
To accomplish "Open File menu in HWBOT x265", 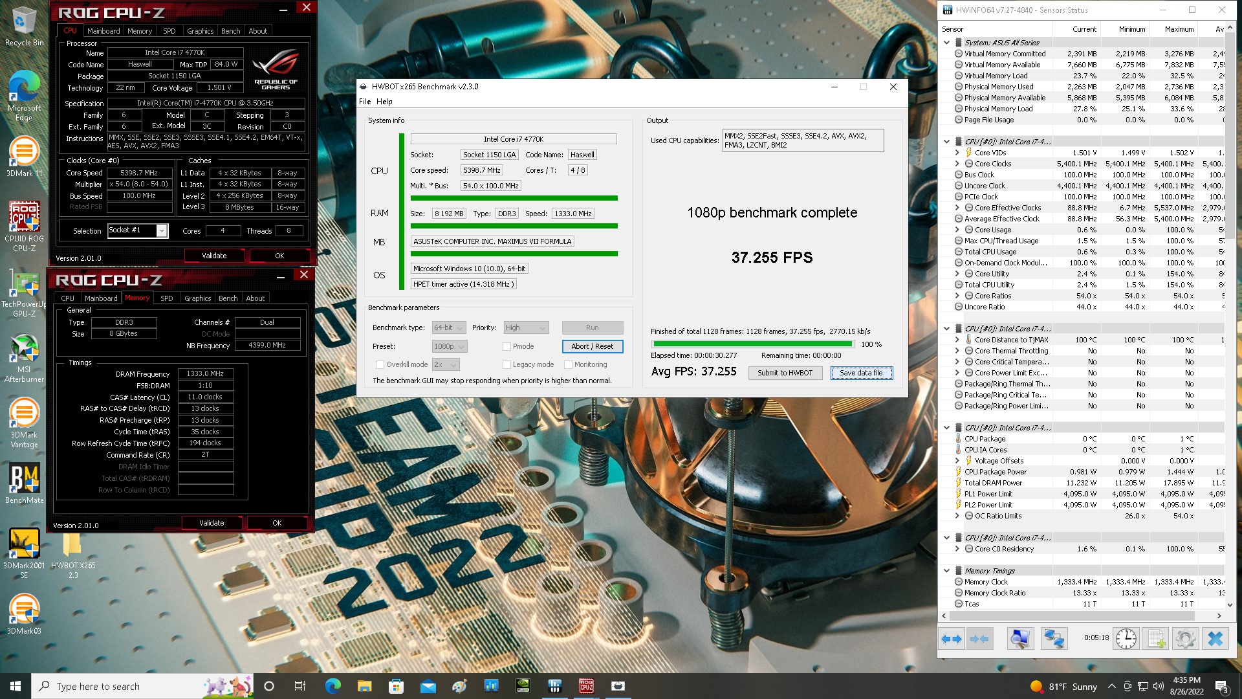I will point(365,102).
